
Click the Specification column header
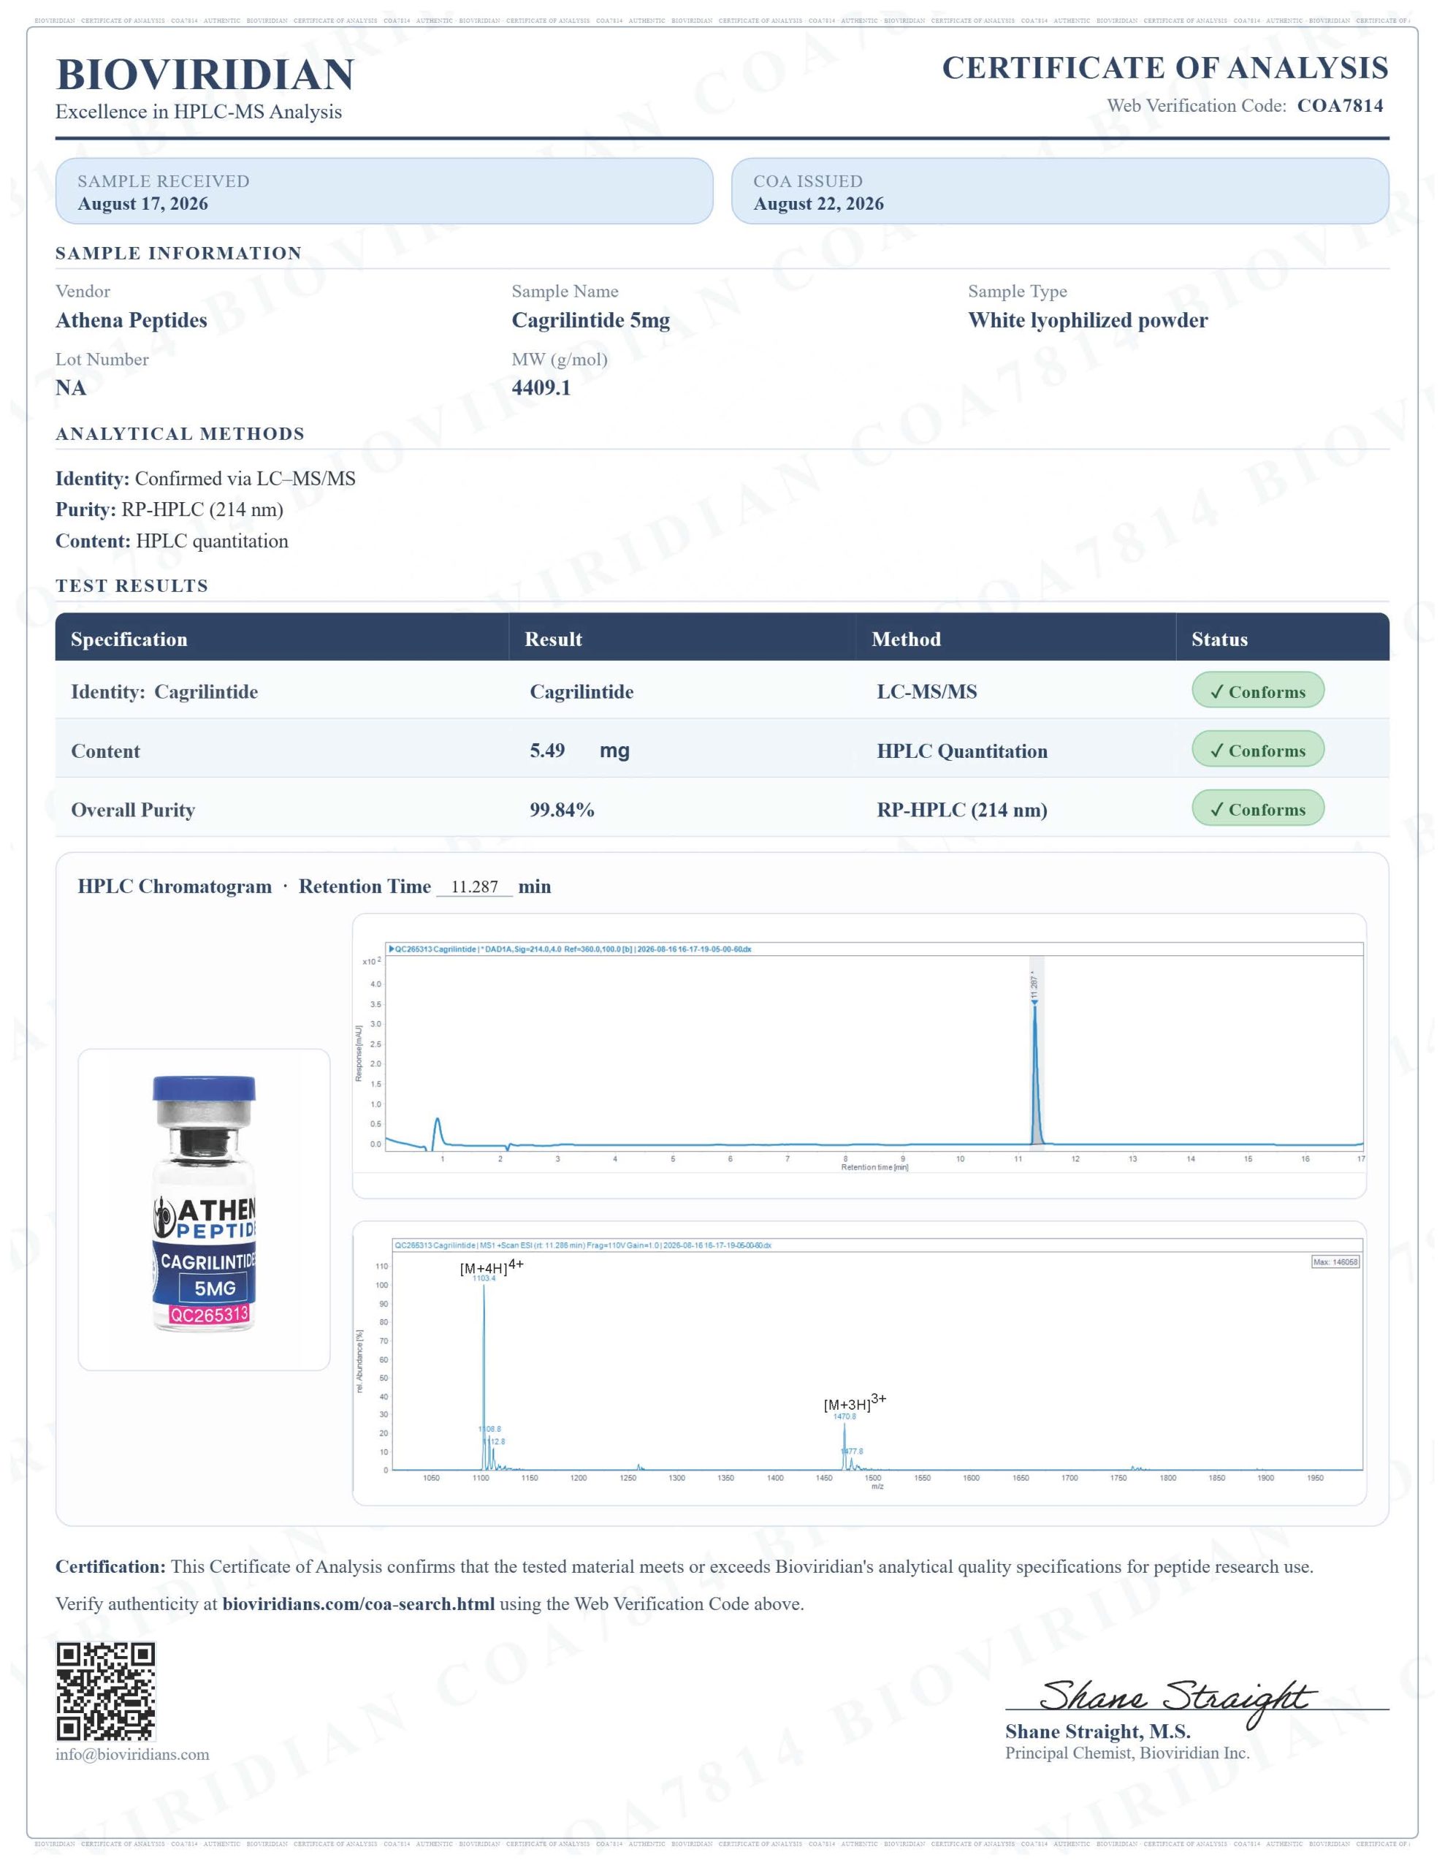click(x=129, y=639)
